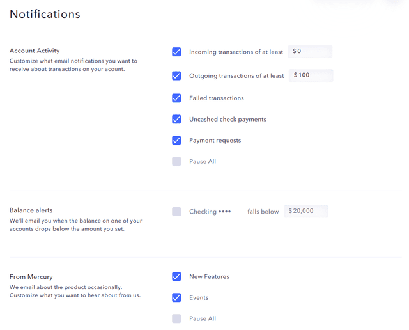Click the Events label
This screenshot has width=409, height=330.
coord(199,297)
